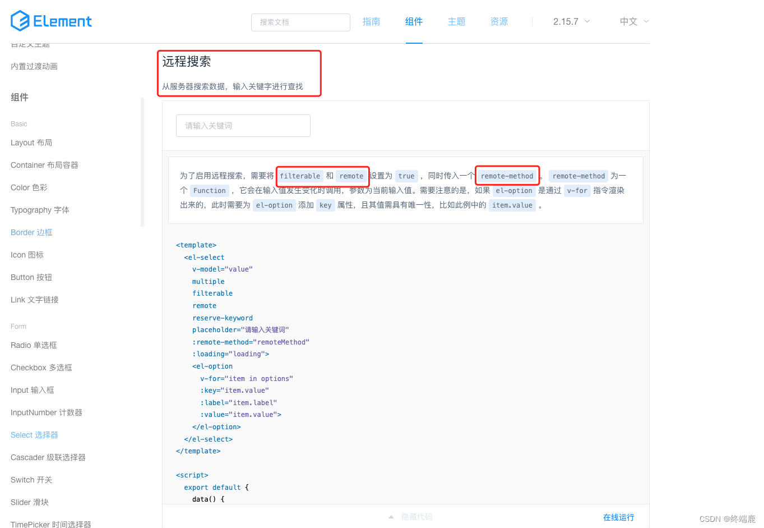The width and height of the screenshot is (764, 528).
Task: Go to Input 输入框 page
Action: click(33, 390)
